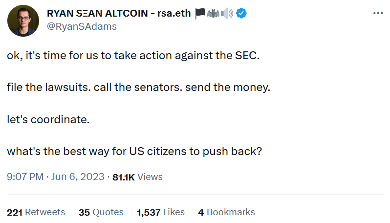Click the question about US citizens pushing back
Image resolution: width=390 pixels, height=223 pixels.
tap(134, 151)
